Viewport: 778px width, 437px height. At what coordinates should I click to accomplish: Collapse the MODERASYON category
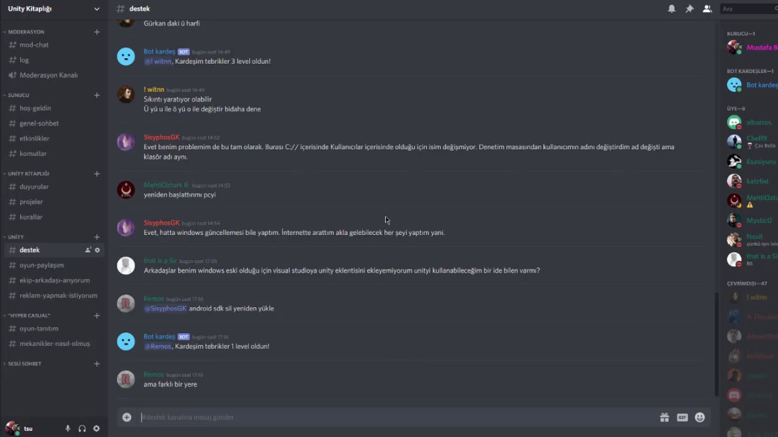tap(26, 32)
